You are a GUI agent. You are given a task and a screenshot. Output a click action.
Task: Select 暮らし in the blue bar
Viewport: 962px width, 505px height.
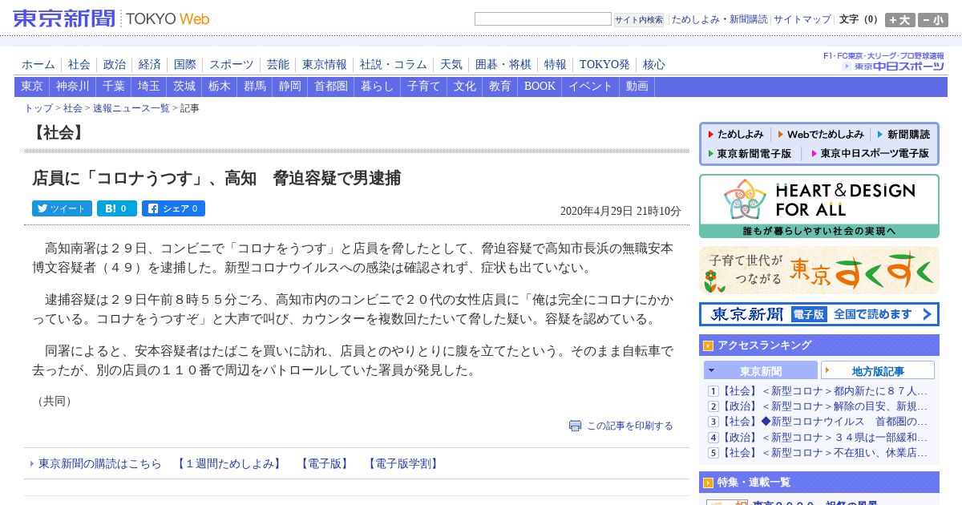[378, 87]
